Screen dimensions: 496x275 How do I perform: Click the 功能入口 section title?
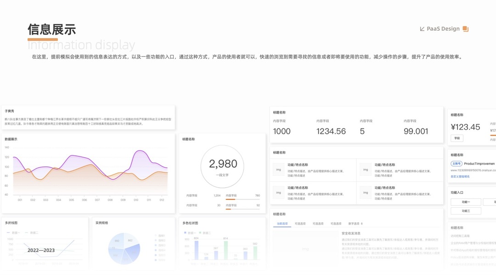pyautogui.click(x=457, y=192)
